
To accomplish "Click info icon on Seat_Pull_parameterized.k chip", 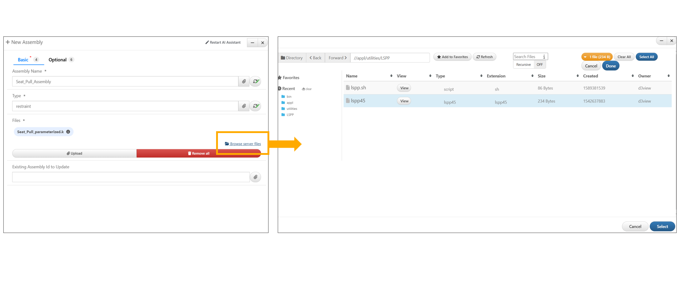I will pyautogui.click(x=68, y=132).
